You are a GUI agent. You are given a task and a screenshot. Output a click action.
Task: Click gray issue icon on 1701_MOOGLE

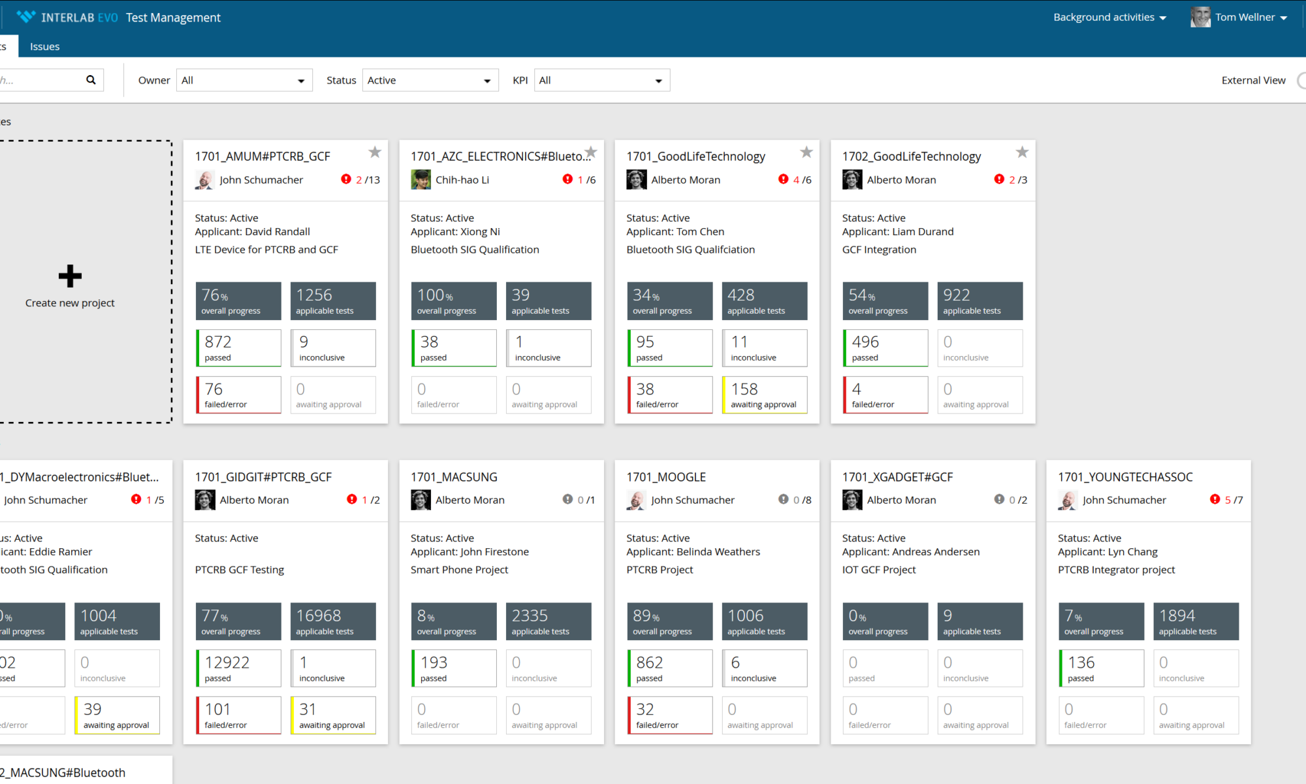pyautogui.click(x=783, y=499)
